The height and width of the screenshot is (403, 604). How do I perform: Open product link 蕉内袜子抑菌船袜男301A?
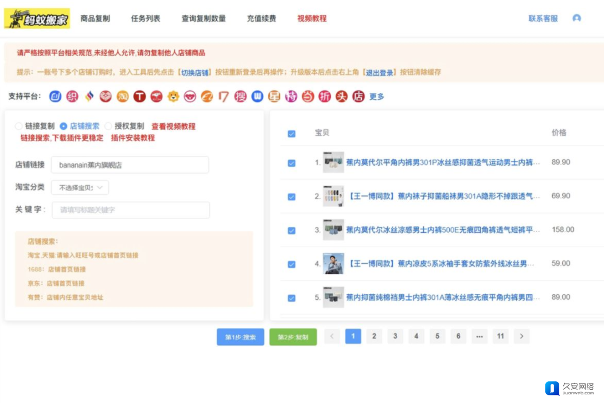coord(443,196)
